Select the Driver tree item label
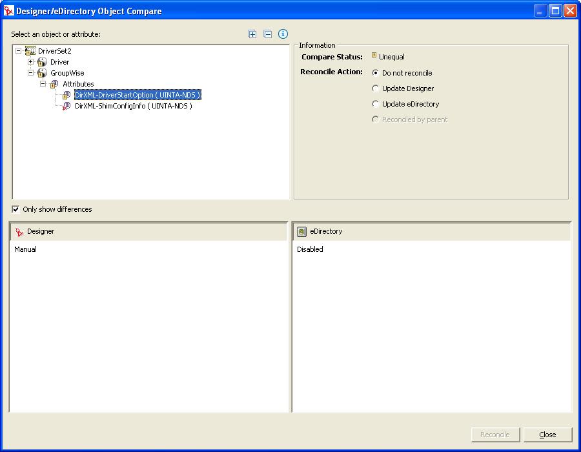The image size is (581, 452). [59, 62]
